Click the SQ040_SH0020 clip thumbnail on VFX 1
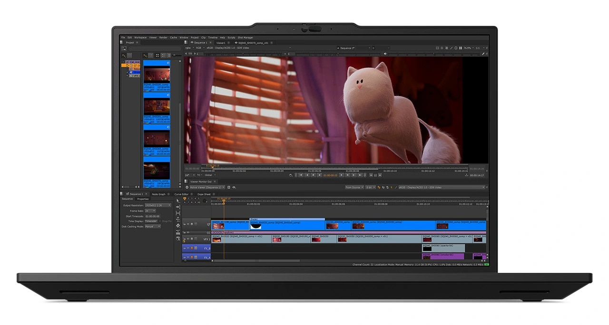The image size is (609, 325). tap(216, 240)
